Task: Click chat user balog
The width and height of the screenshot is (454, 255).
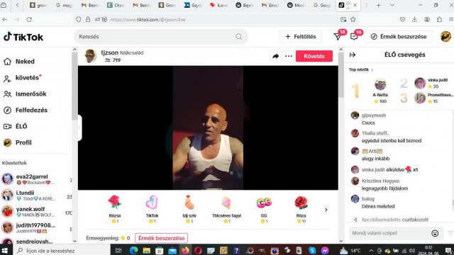Action: [368, 199]
